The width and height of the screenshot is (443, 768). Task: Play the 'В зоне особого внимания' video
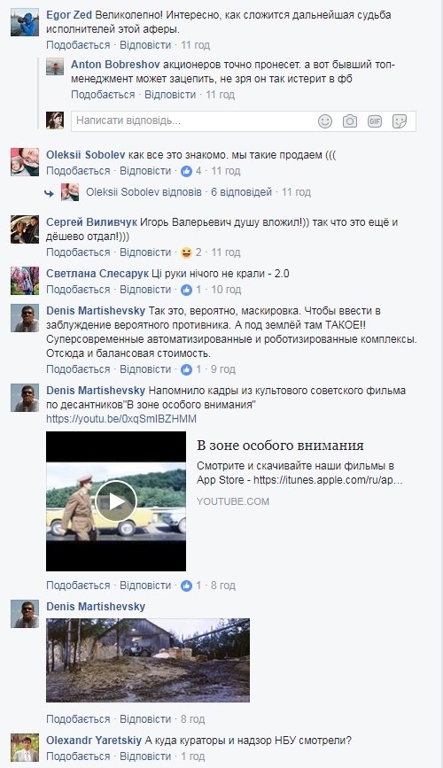(x=116, y=501)
